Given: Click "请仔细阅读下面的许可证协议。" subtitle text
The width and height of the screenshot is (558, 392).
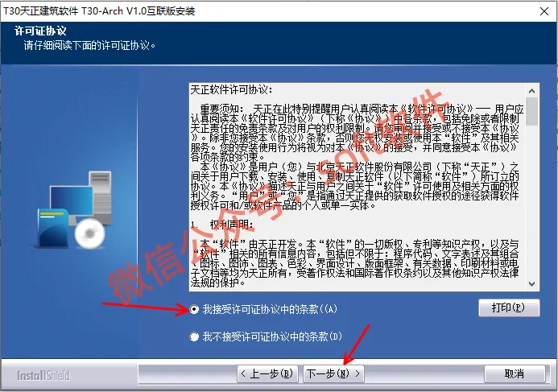Looking at the screenshot, I should pyautogui.click(x=89, y=46).
